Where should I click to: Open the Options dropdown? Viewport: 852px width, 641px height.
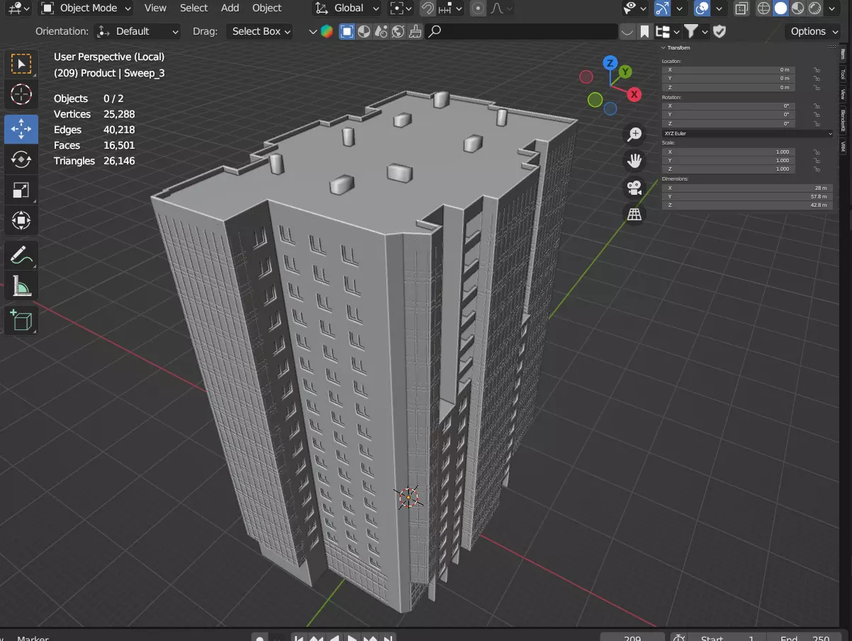[813, 31]
